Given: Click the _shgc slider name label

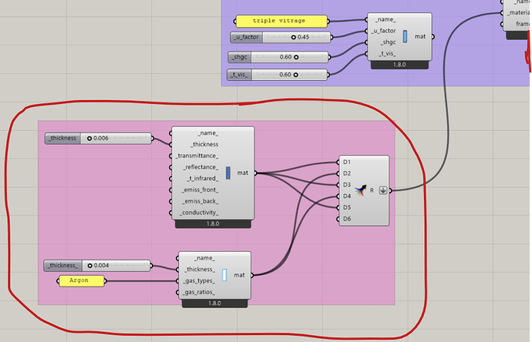Looking at the screenshot, I should point(240,57).
